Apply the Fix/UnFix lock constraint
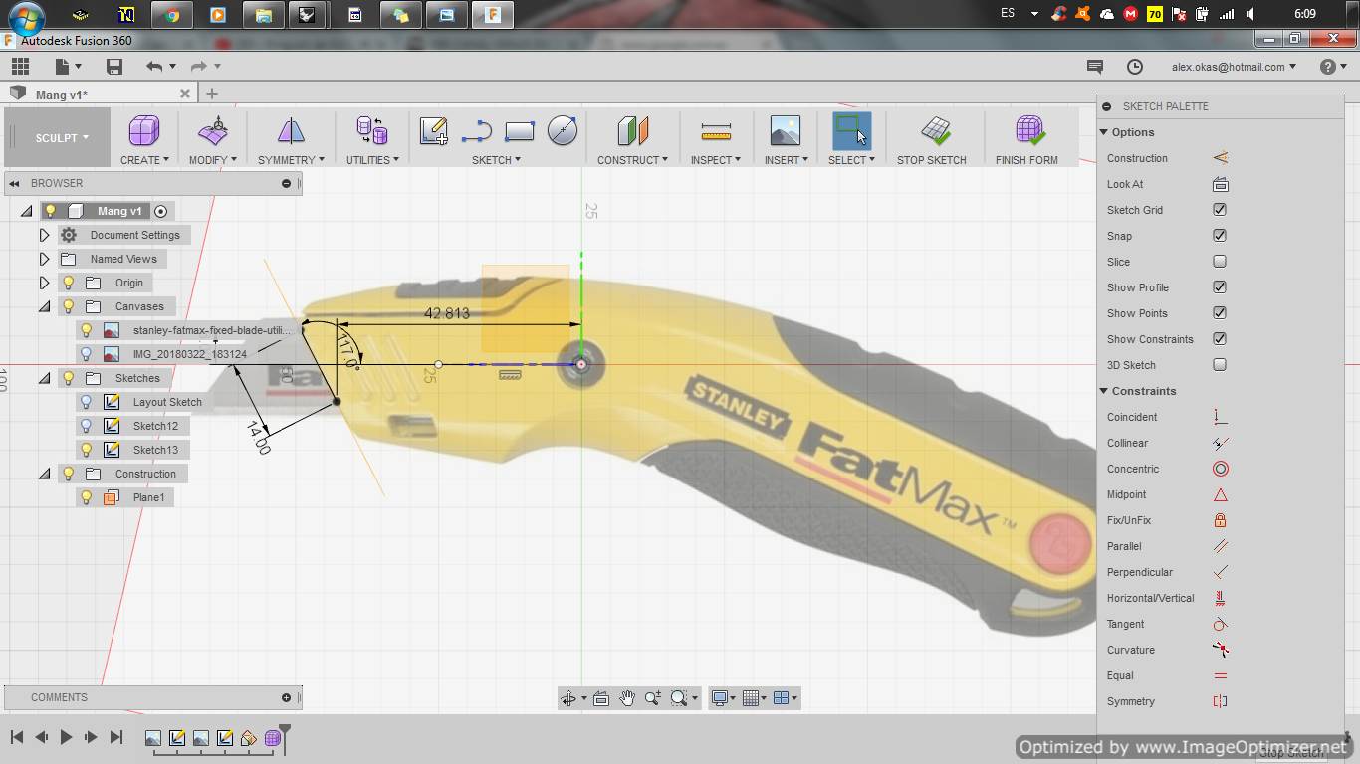 click(1220, 520)
